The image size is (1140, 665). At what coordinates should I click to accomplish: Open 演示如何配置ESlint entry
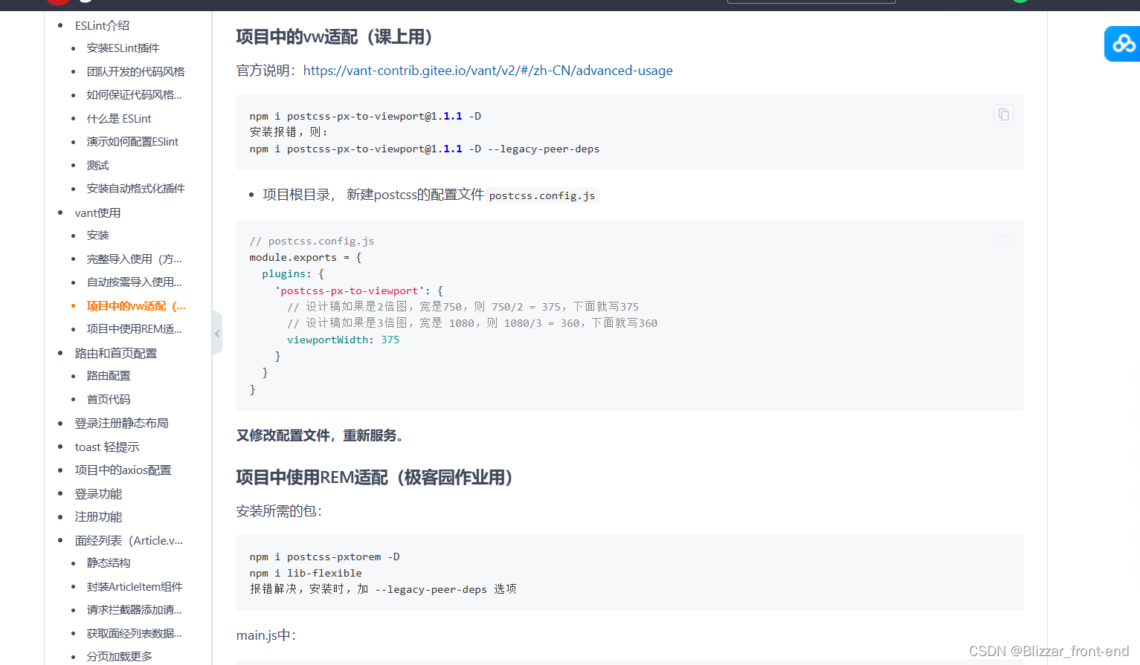coord(132,142)
